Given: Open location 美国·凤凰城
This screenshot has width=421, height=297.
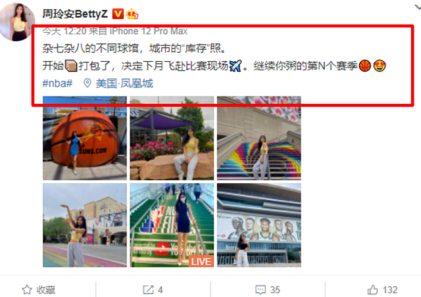Looking at the screenshot, I should point(124,83).
